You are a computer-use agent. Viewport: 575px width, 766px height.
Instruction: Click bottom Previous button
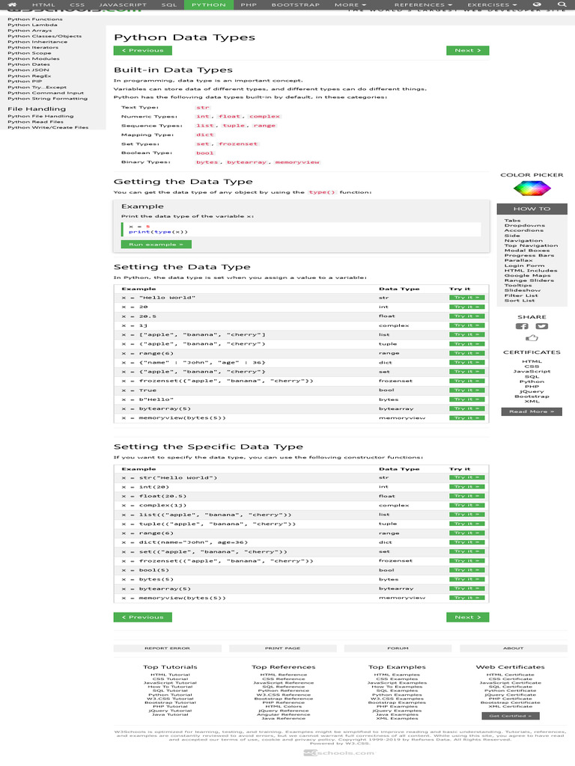point(142,617)
